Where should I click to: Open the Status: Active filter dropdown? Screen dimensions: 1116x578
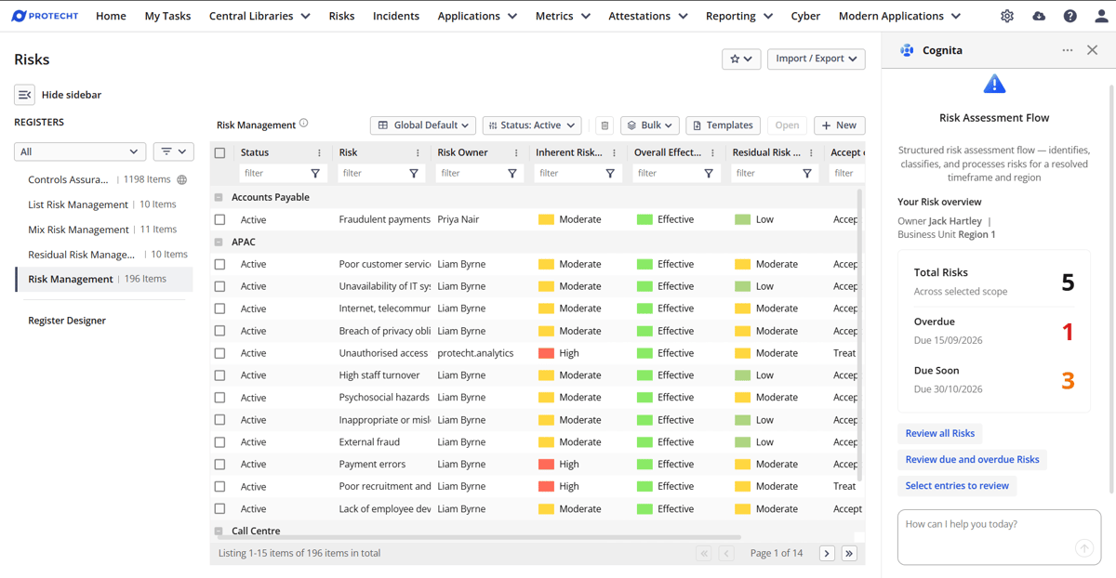(532, 125)
